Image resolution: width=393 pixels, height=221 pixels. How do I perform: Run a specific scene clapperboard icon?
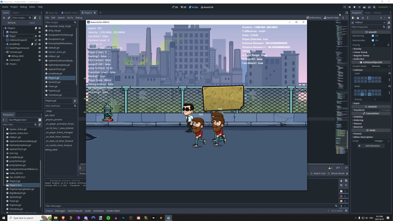[x=369, y=7]
